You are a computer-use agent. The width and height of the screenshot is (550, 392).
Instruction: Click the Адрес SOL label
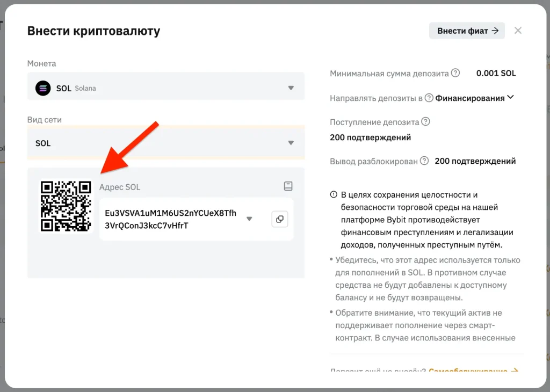(120, 187)
